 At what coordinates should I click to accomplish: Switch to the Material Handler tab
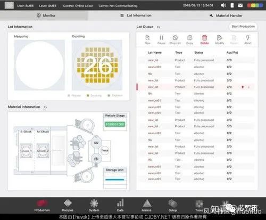pos(226,15)
